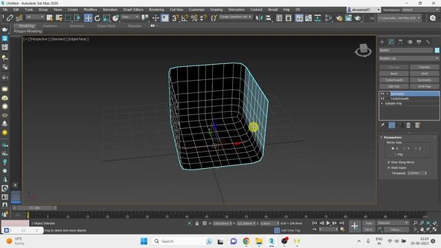Toggle Show End Result in modifier stack

coord(392,125)
